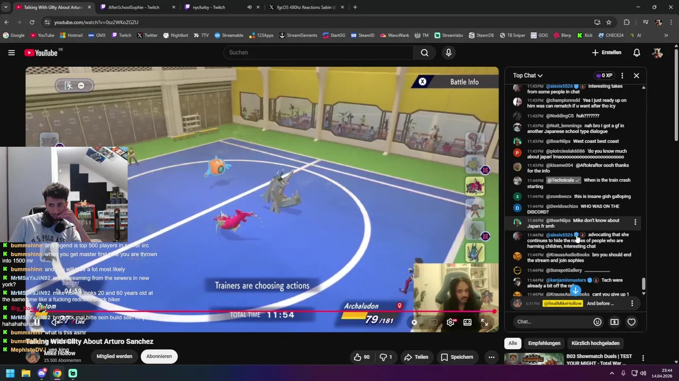The height and width of the screenshot is (381, 679).
Task: Open the YouTube account avatar menu
Action: click(657, 52)
